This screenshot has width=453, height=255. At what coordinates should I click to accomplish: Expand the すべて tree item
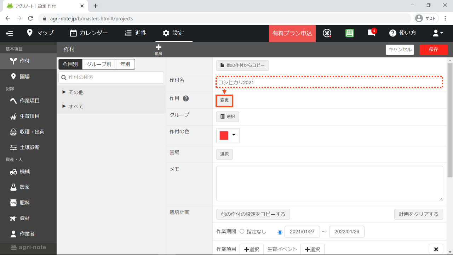(111, 106)
